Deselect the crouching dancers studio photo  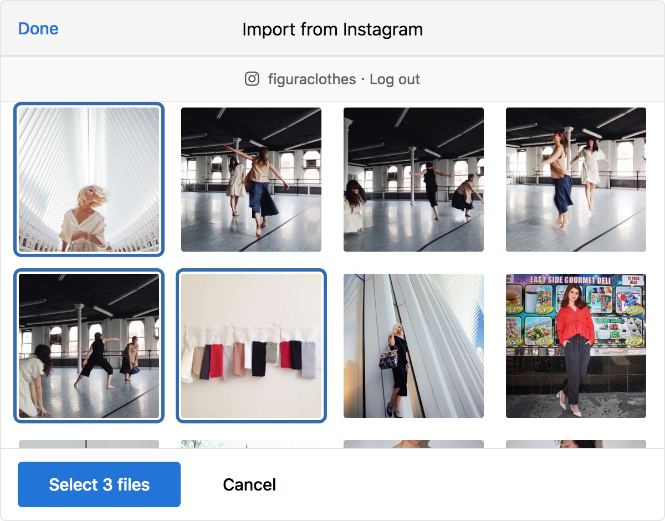(x=89, y=346)
